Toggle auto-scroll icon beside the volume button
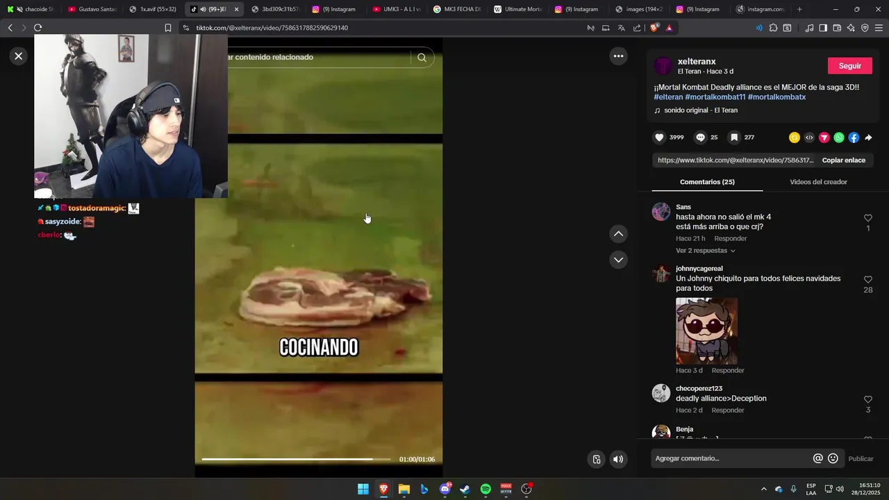Image resolution: width=889 pixels, height=500 pixels. [x=597, y=459]
